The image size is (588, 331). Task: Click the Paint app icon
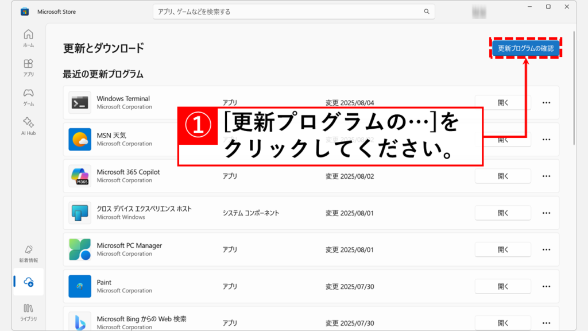80,286
